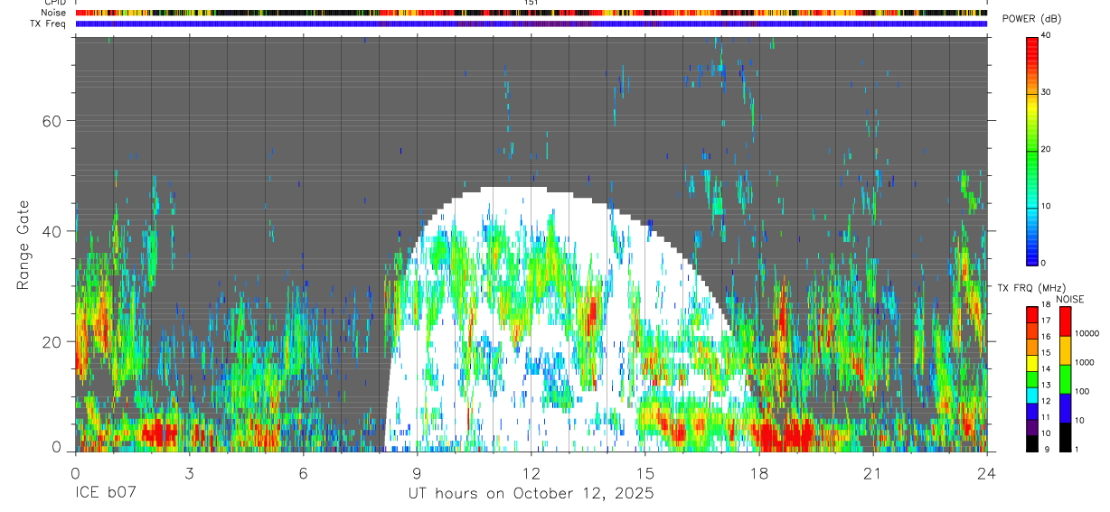Click the 'POWER (dB)' colorbar title
1110x512 pixels.
coord(1031,19)
